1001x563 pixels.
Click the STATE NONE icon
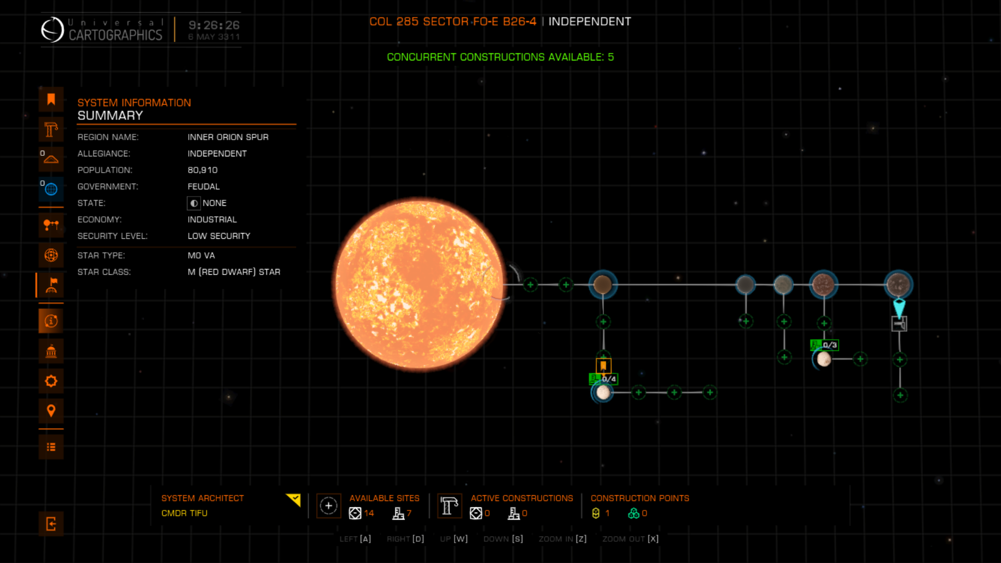(194, 203)
